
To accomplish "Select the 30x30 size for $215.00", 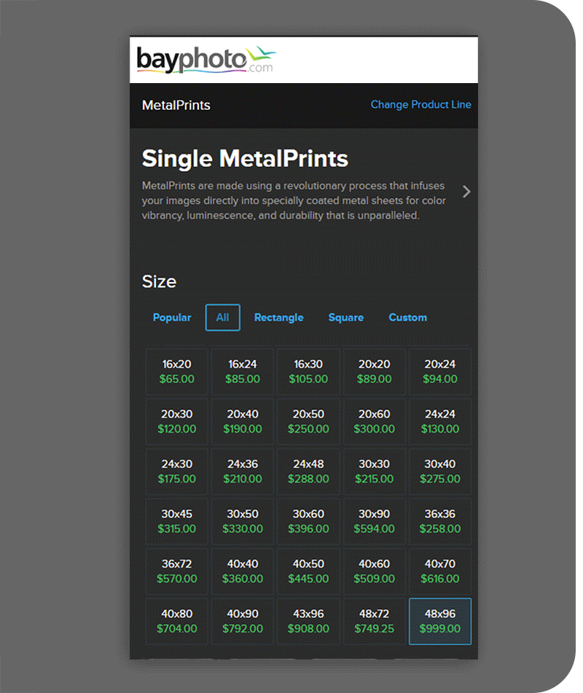I will click(374, 471).
